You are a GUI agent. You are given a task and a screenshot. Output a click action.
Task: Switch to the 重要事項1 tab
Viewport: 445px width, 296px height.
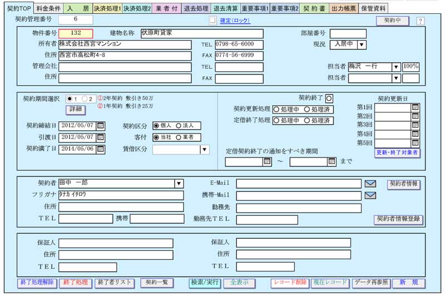click(x=255, y=8)
